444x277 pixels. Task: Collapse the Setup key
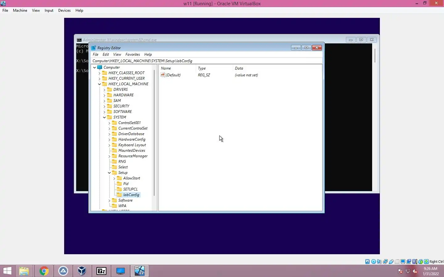(109, 173)
